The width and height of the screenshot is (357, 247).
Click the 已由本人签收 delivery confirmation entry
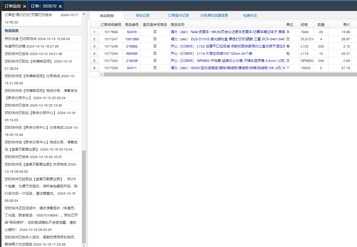click(x=42, y=241)
